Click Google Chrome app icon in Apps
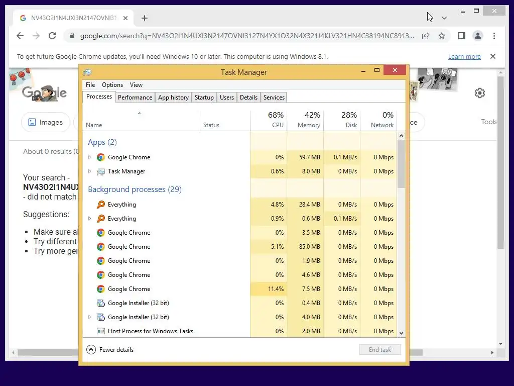Viewport: 514px width, 386px height. point(100,157)
